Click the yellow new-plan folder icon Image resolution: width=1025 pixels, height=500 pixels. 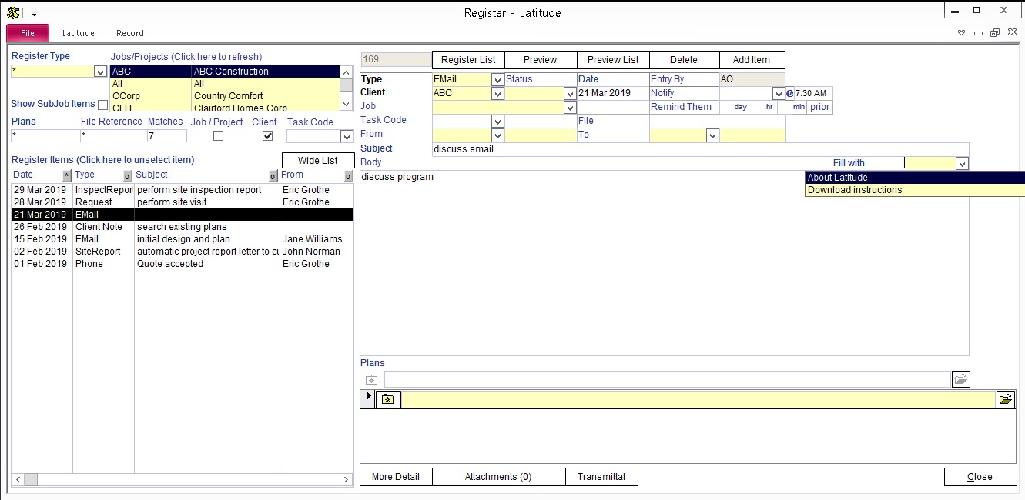click(388, 400)
